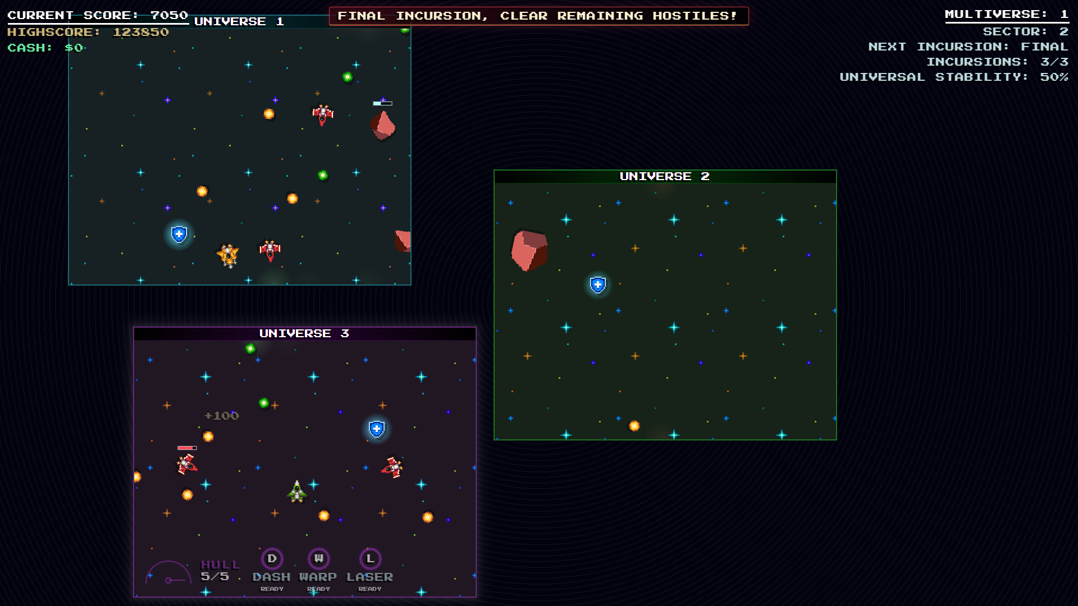
Task: Click the Final Incursion alert banner
Action: 538,16
